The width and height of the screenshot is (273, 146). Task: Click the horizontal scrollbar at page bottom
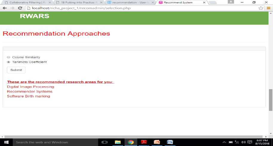point(133,137)
